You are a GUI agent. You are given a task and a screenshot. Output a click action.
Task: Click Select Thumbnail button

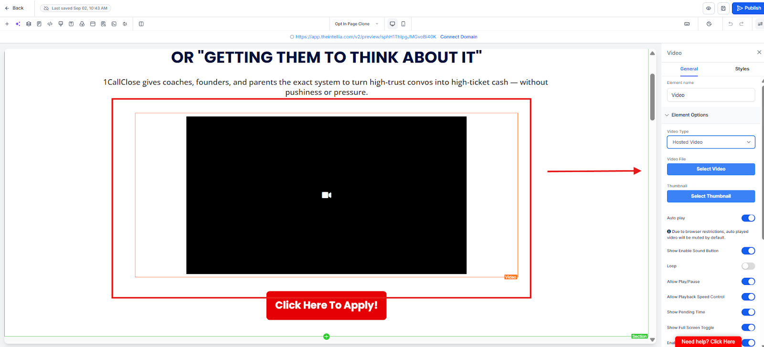click(711, 196)
